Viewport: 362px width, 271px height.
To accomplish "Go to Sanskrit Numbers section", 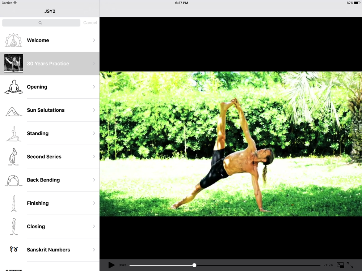I will click(50, 250).
